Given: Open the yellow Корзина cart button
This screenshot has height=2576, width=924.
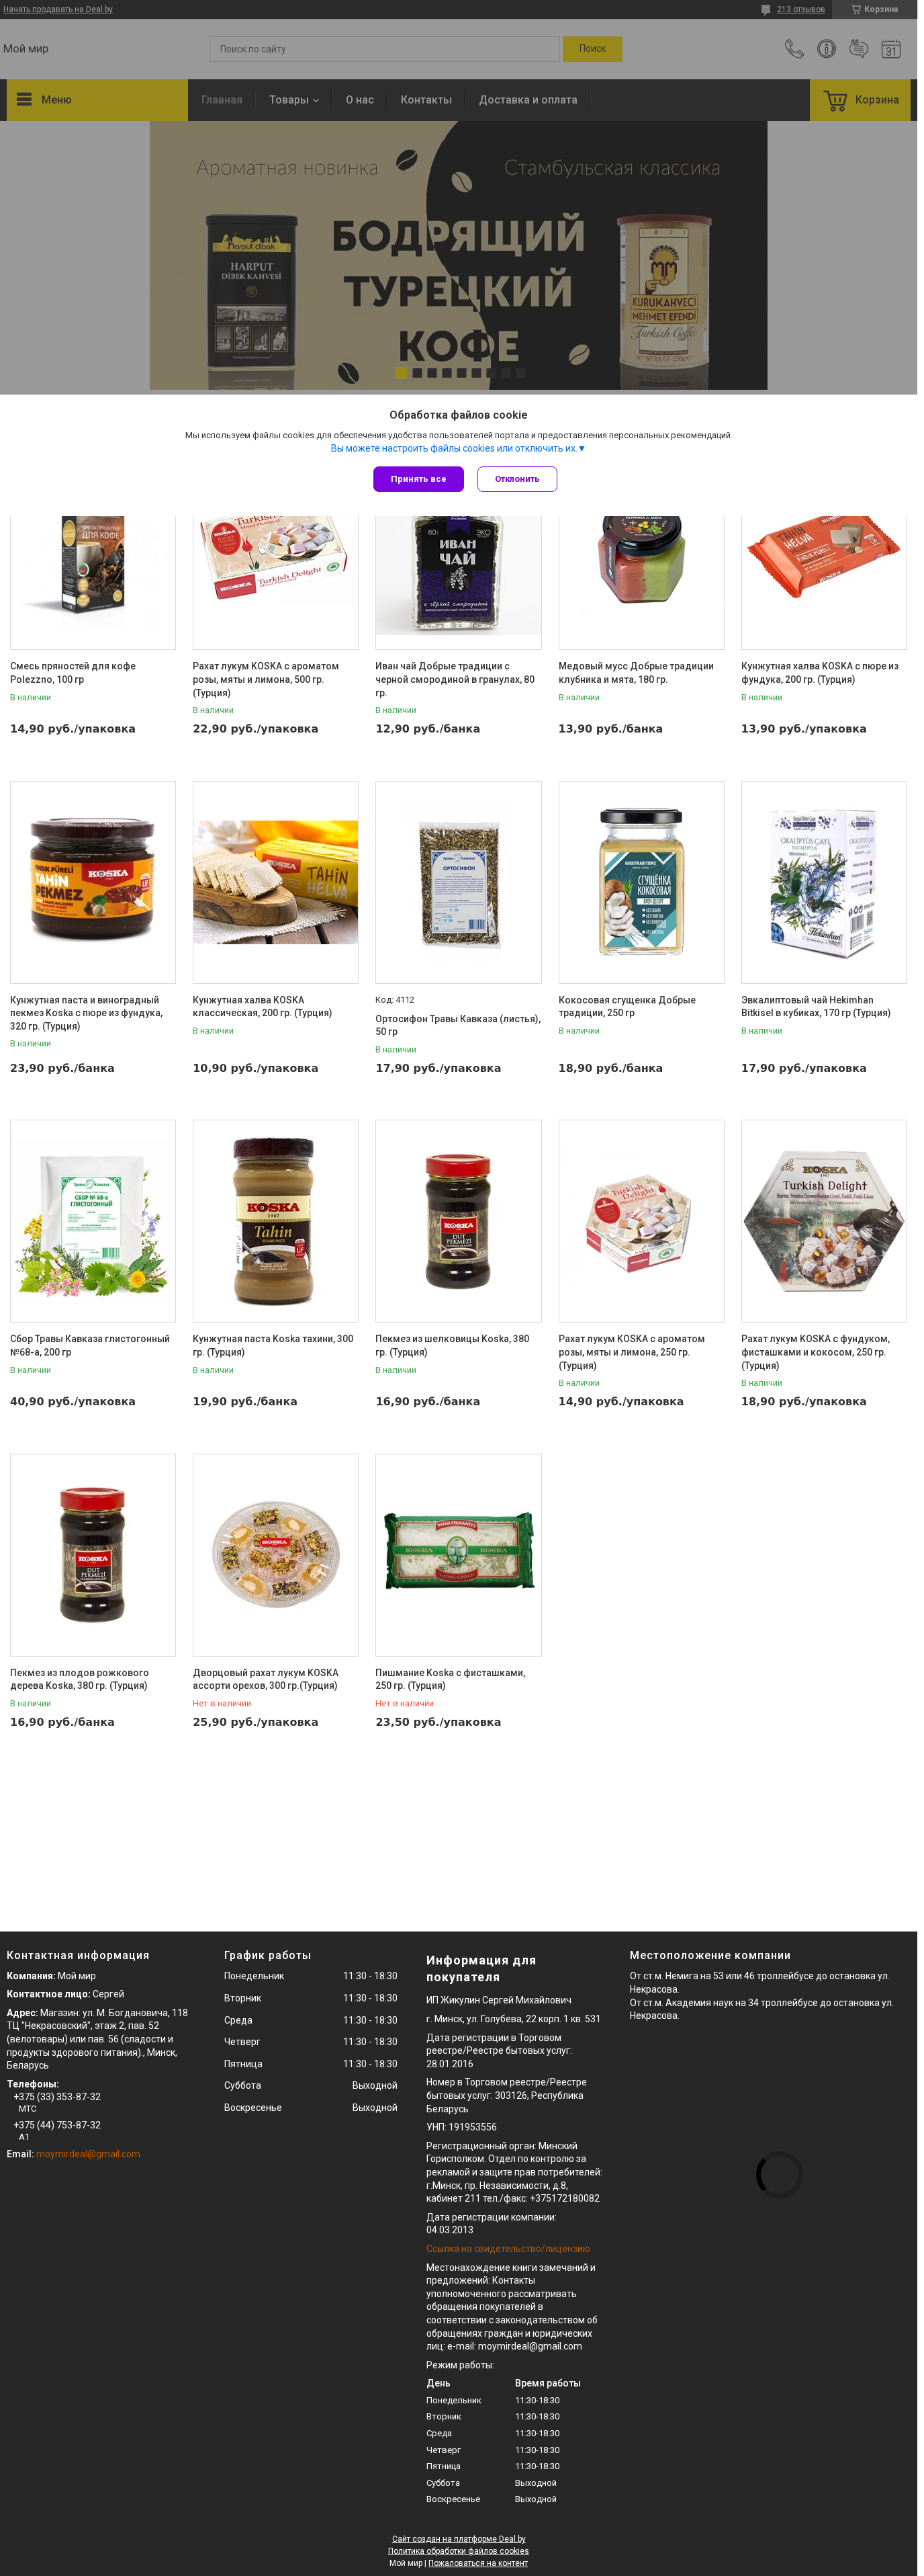Looking at the screenshot, I should coord(860,100).
